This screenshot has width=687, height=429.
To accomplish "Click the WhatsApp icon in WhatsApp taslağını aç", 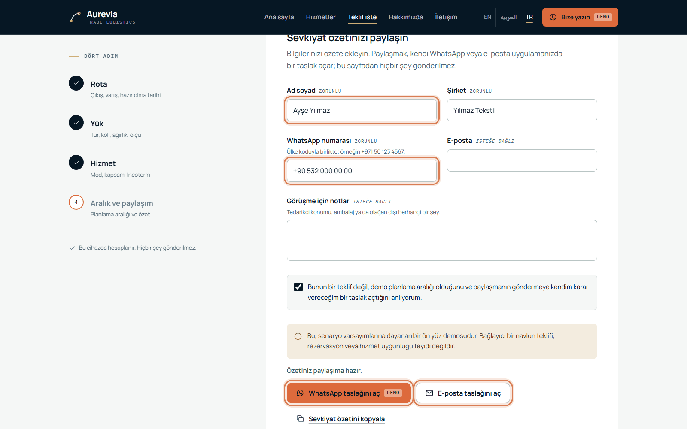I will point(300,393).
